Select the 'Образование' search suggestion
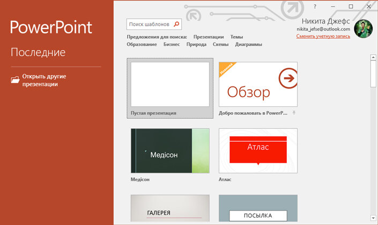378x225 pixels. pos(142,45)
